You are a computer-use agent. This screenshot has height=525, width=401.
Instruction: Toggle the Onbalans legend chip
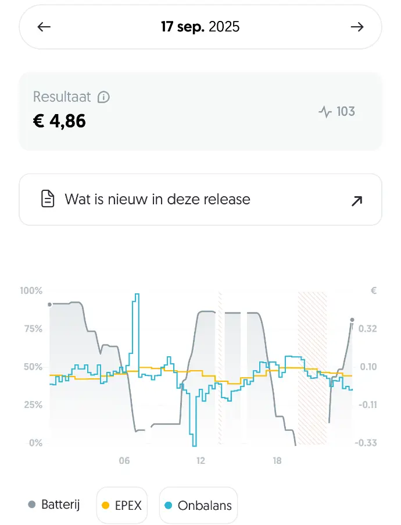pyautogui.click(x=198, y=505)
